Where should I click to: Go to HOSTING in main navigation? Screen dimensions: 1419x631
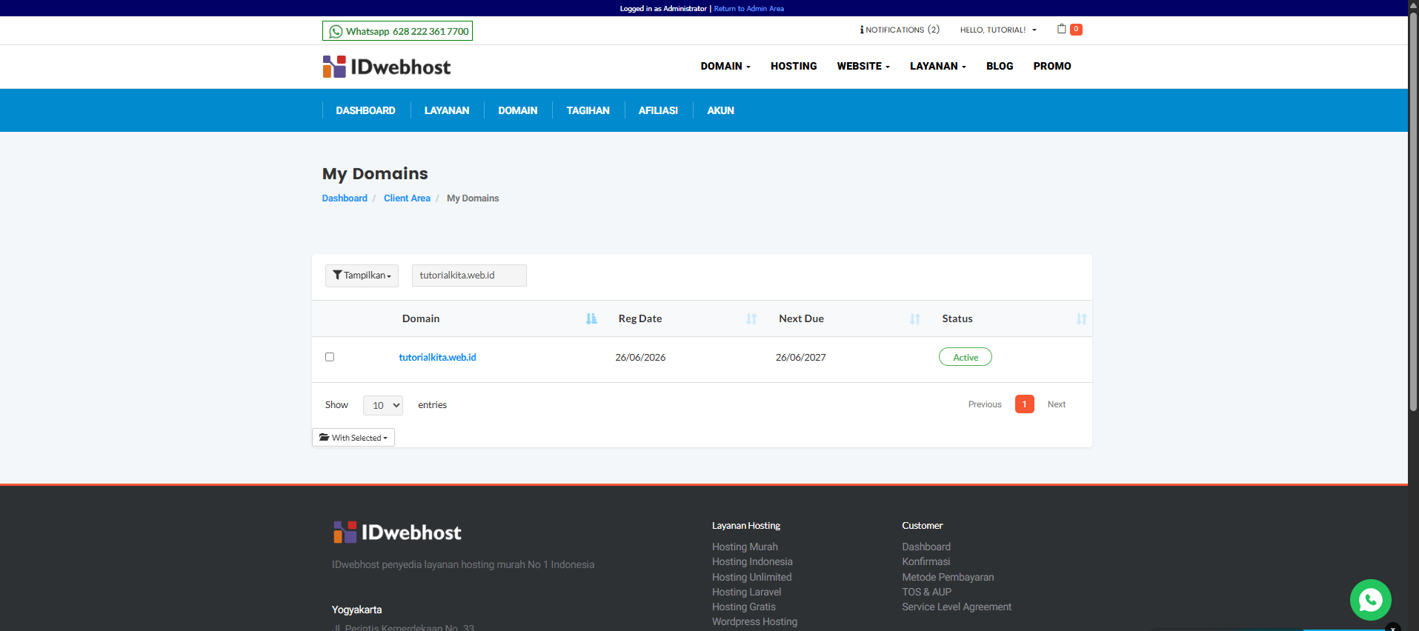click(x=794, y=66)
